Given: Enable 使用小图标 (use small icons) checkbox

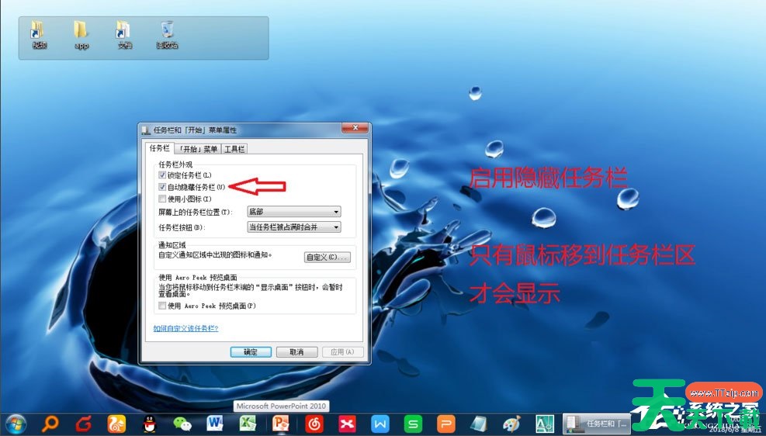Looking at the screenshot, I should 162,199.
